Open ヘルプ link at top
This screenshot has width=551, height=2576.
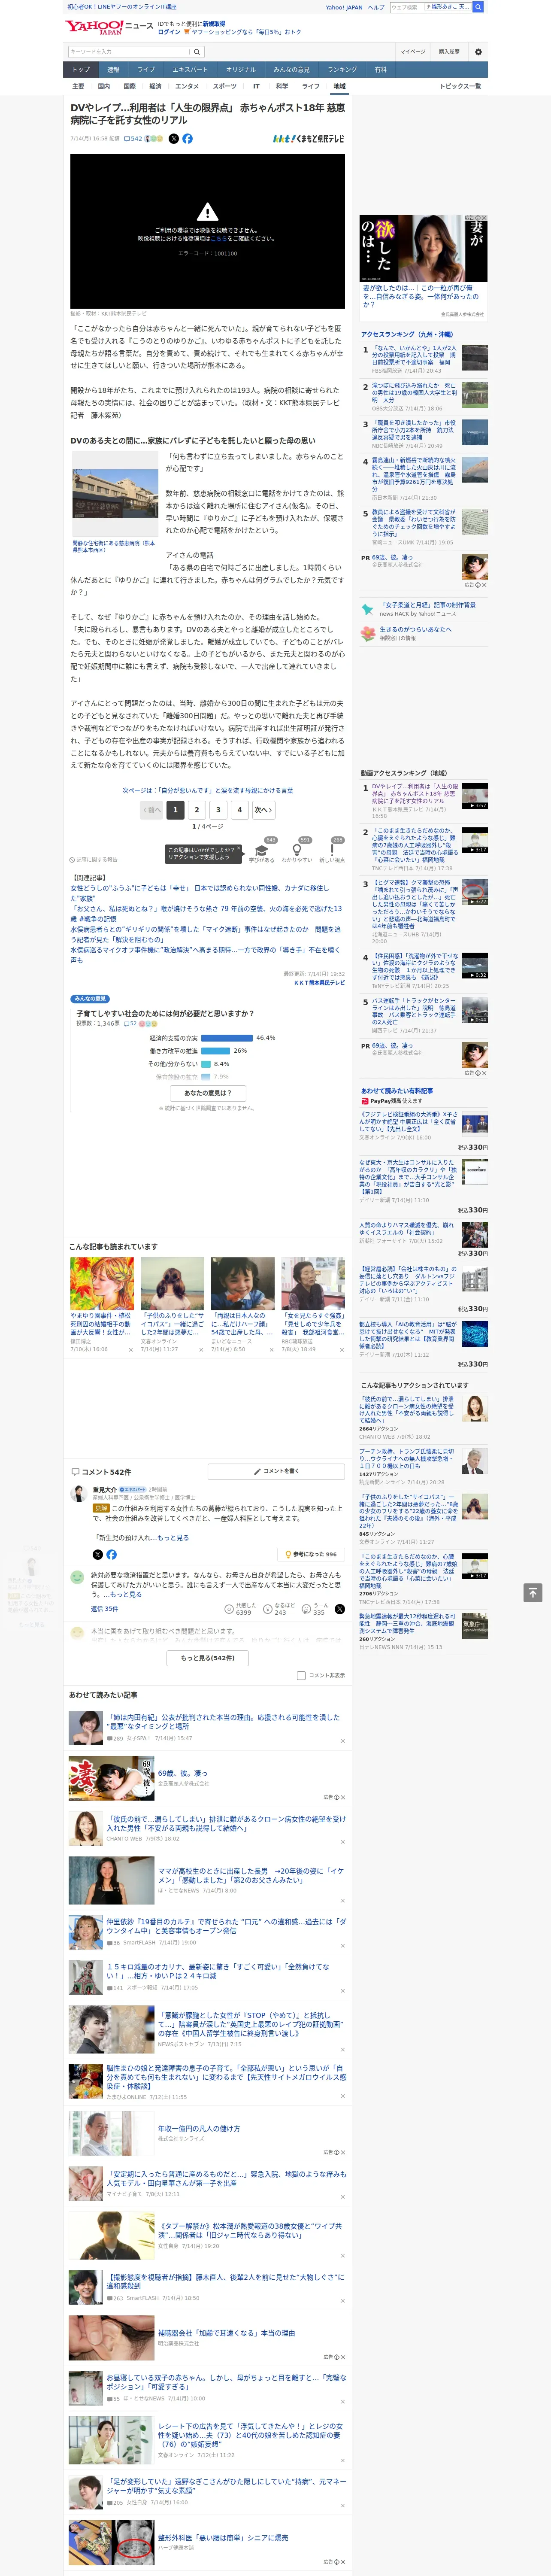(376, 7)
